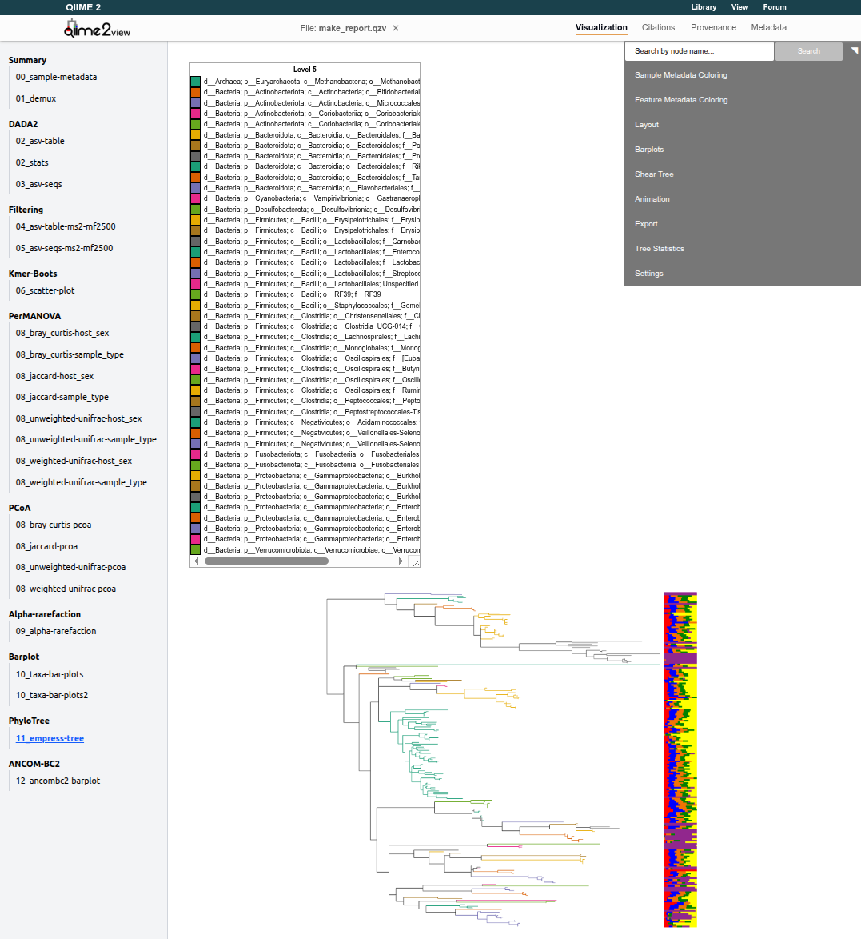Viewport: 861px width, 939px height.
Task: Click the Cyanobacteria Vampirivibrionia legend swatch
Action: [195, 199]
